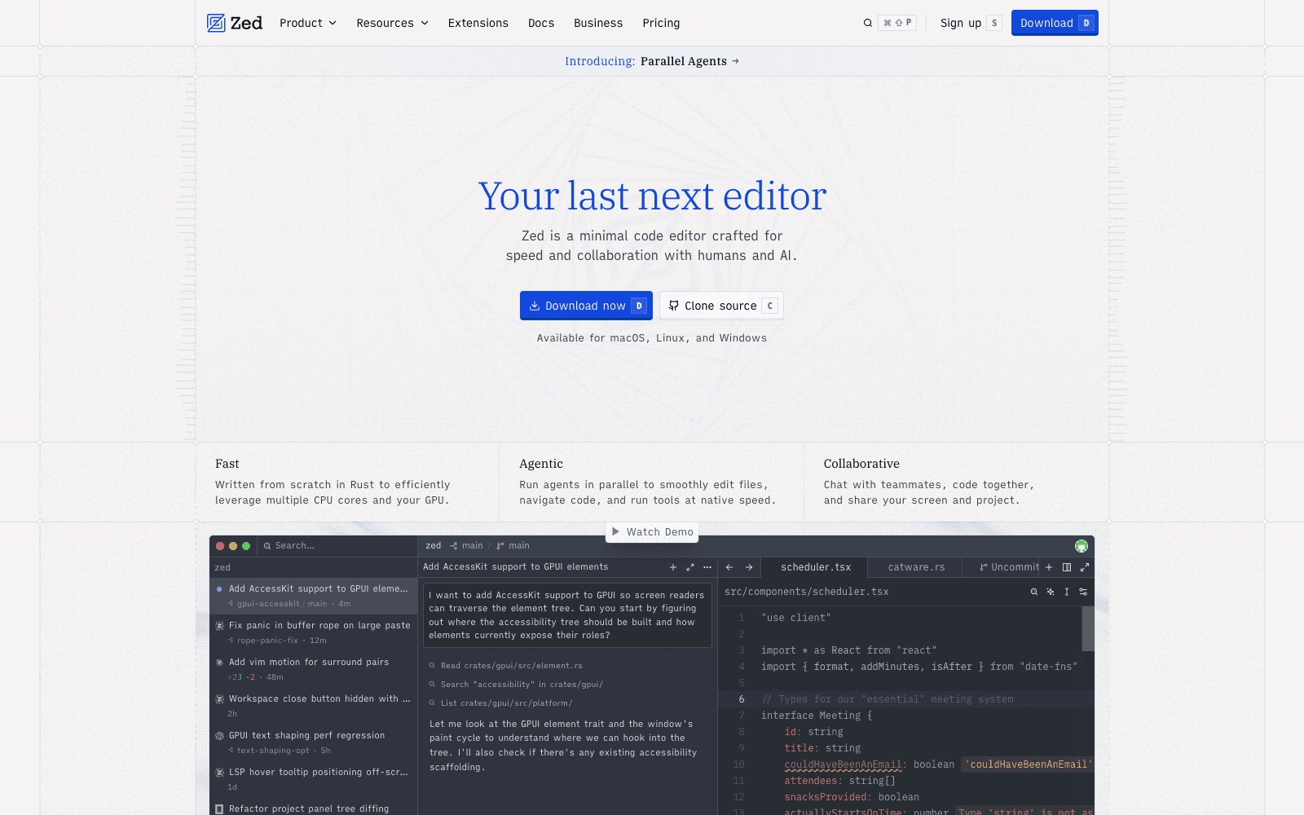Switch to the catware.rs tab
This screenshot has width=1304, height=815.
pyautogui.click(x=916, y=567)
